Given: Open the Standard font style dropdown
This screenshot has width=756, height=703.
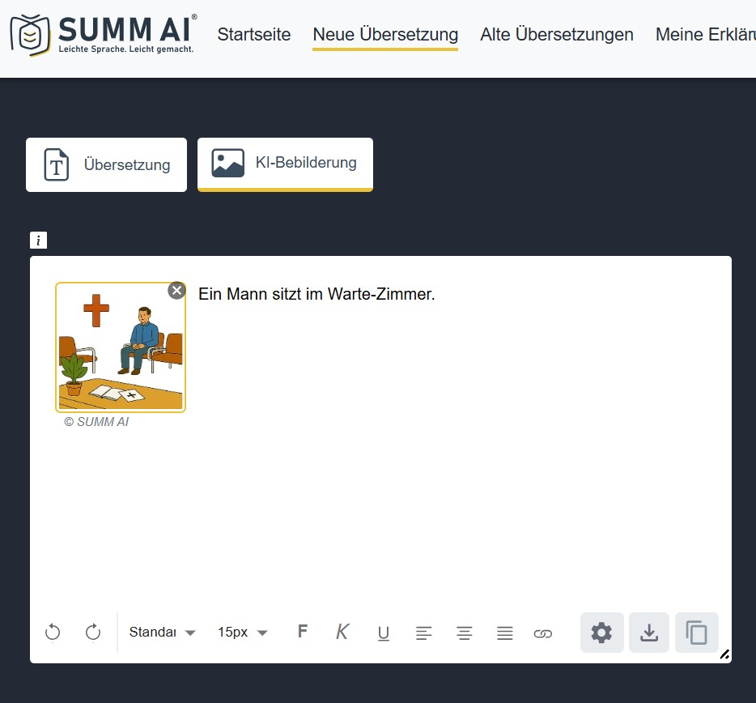Looking at the screenshot, I should click(162, 632).
